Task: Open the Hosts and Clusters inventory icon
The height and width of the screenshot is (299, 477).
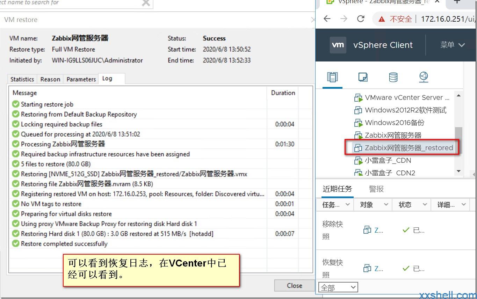Action: point(332,77)
